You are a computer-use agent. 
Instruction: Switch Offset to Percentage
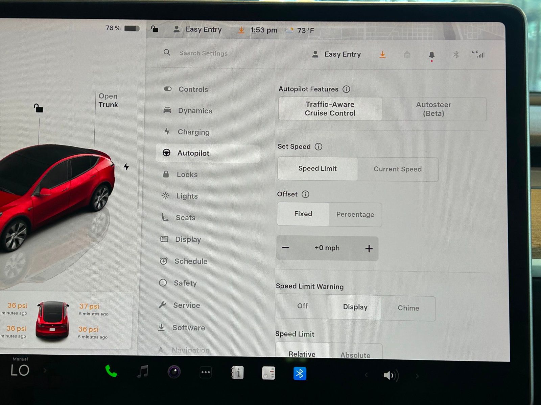[x=355, y=214]
